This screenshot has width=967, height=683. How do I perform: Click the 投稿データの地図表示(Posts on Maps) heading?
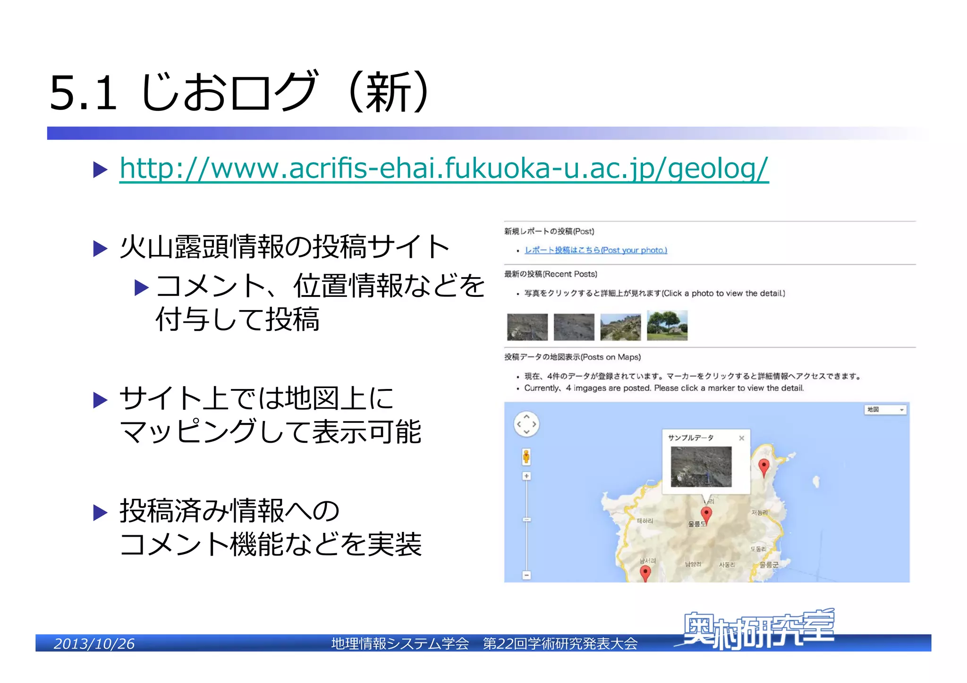click(572, 357)
